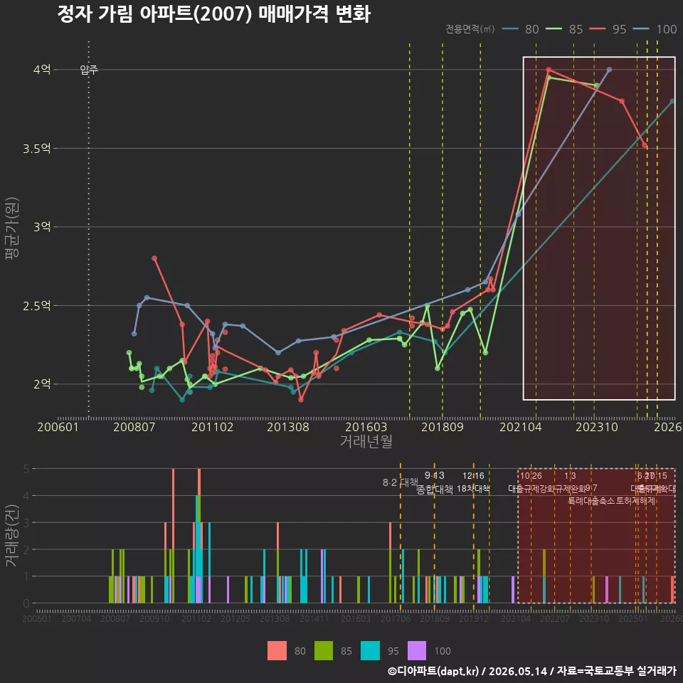Click the 종합대책 annotation text
Screen dimensions: 683x683
coord(435,489)
